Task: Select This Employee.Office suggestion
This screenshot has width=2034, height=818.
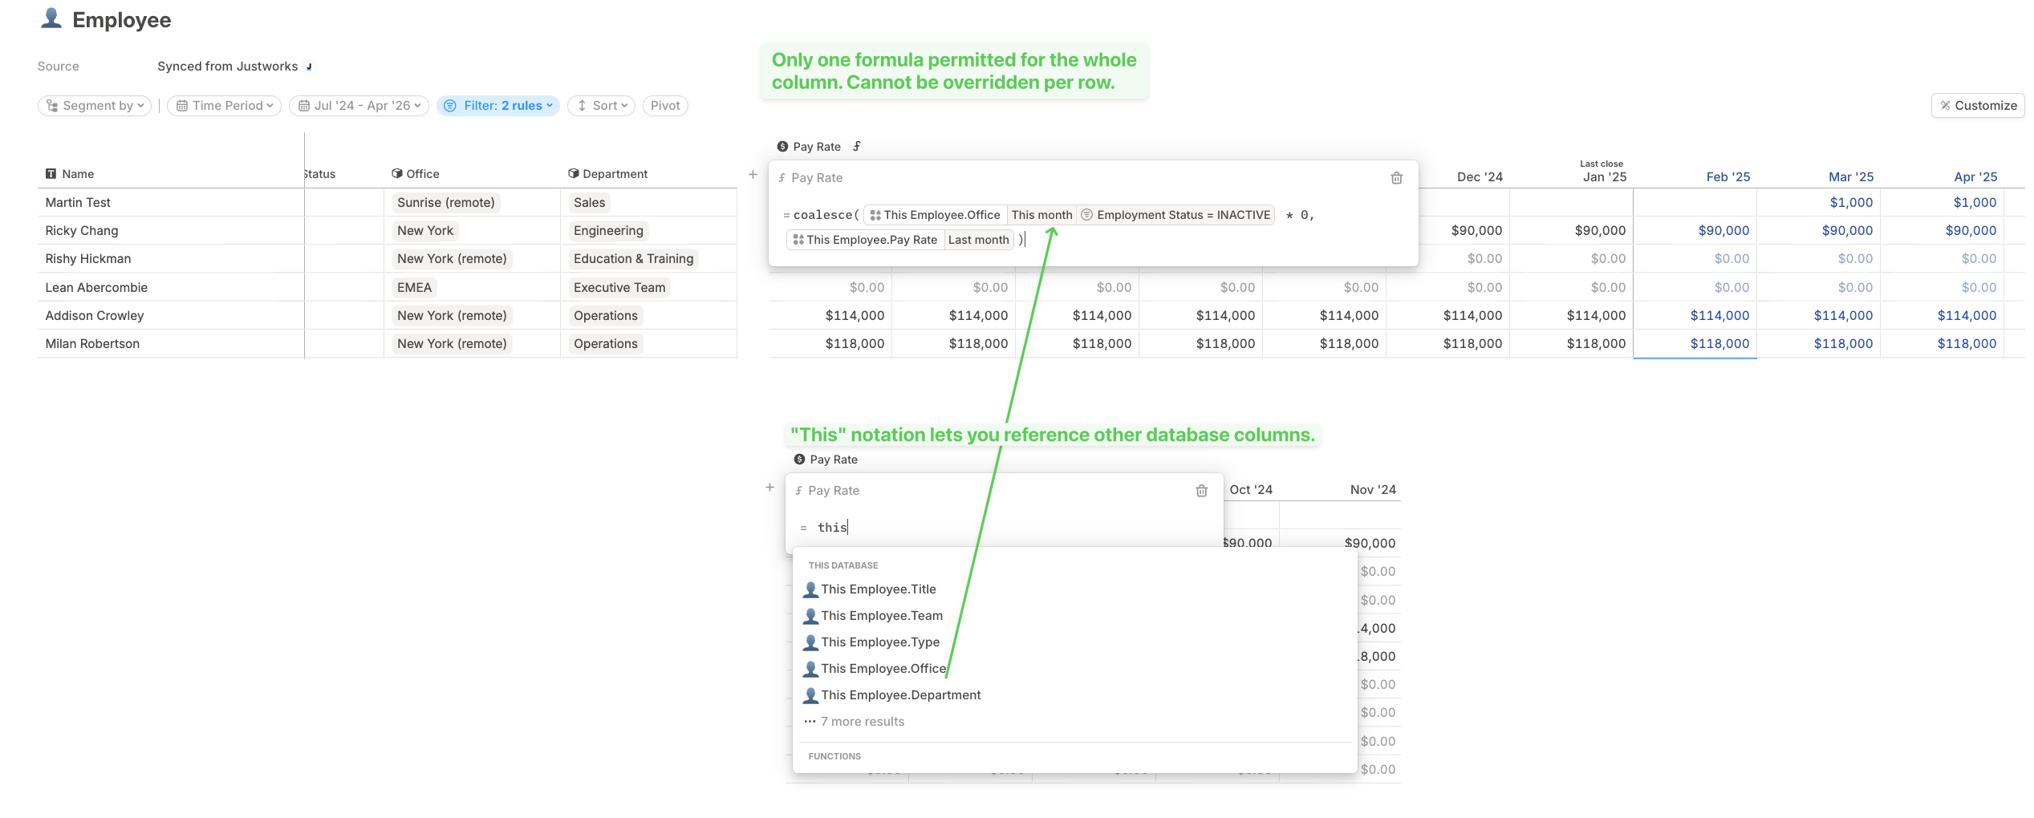Action: tap(875, 669)
